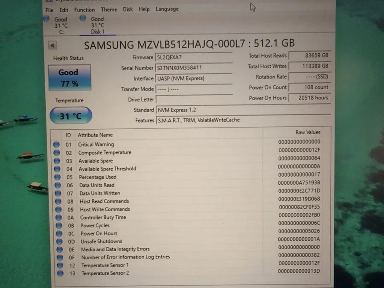Select the Data Units Written attribute name
The height and width of the screenshot is (288, 384).
point(100,193)
